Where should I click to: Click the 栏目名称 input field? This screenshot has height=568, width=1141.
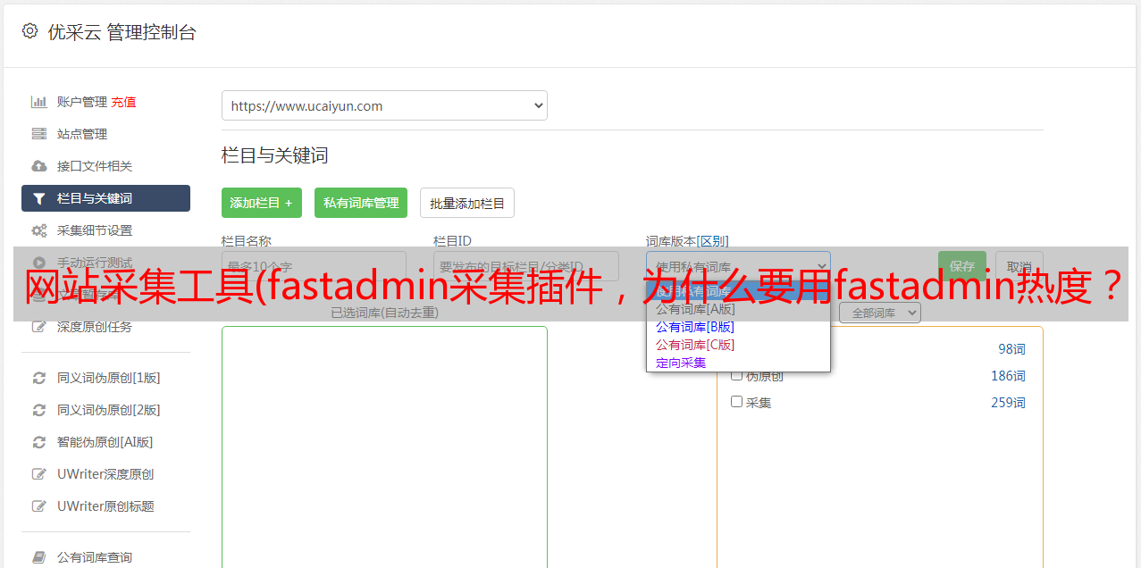(314, 266)
